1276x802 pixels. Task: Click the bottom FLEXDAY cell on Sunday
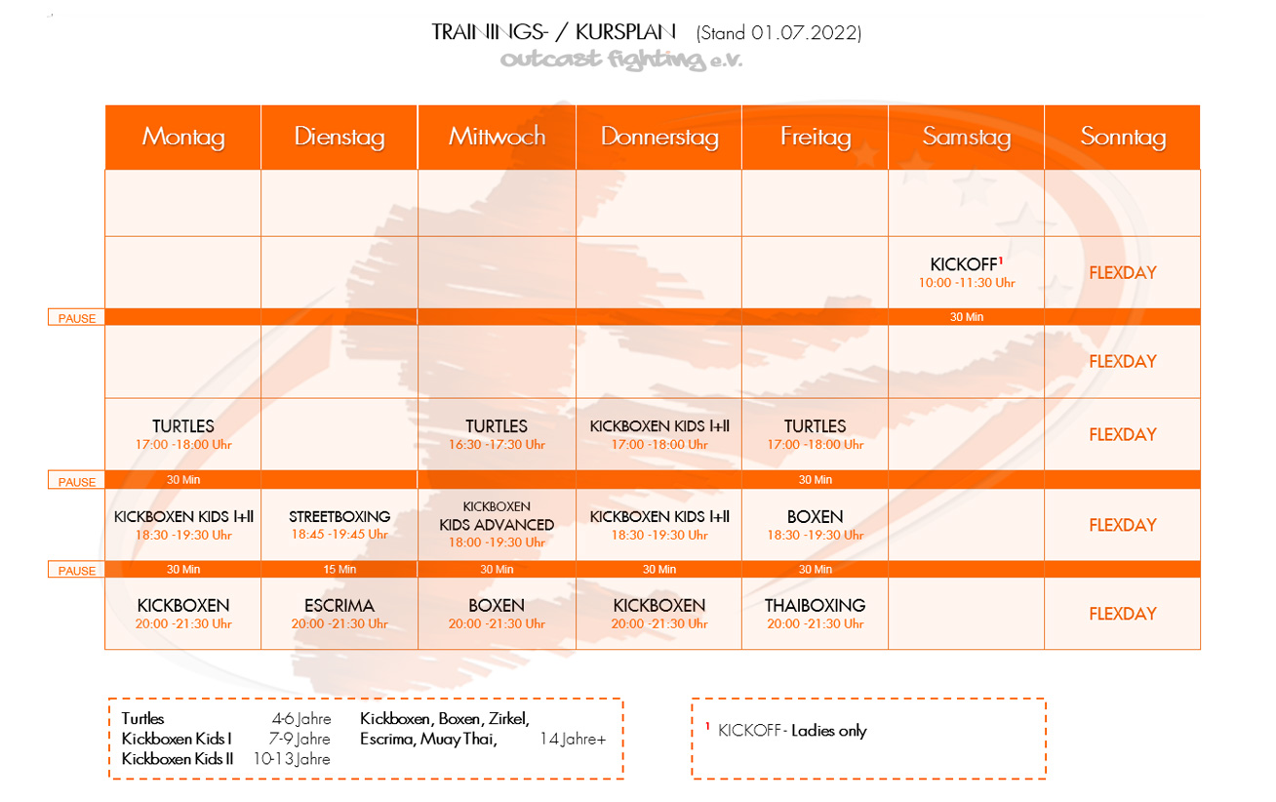coord(1123,614)
